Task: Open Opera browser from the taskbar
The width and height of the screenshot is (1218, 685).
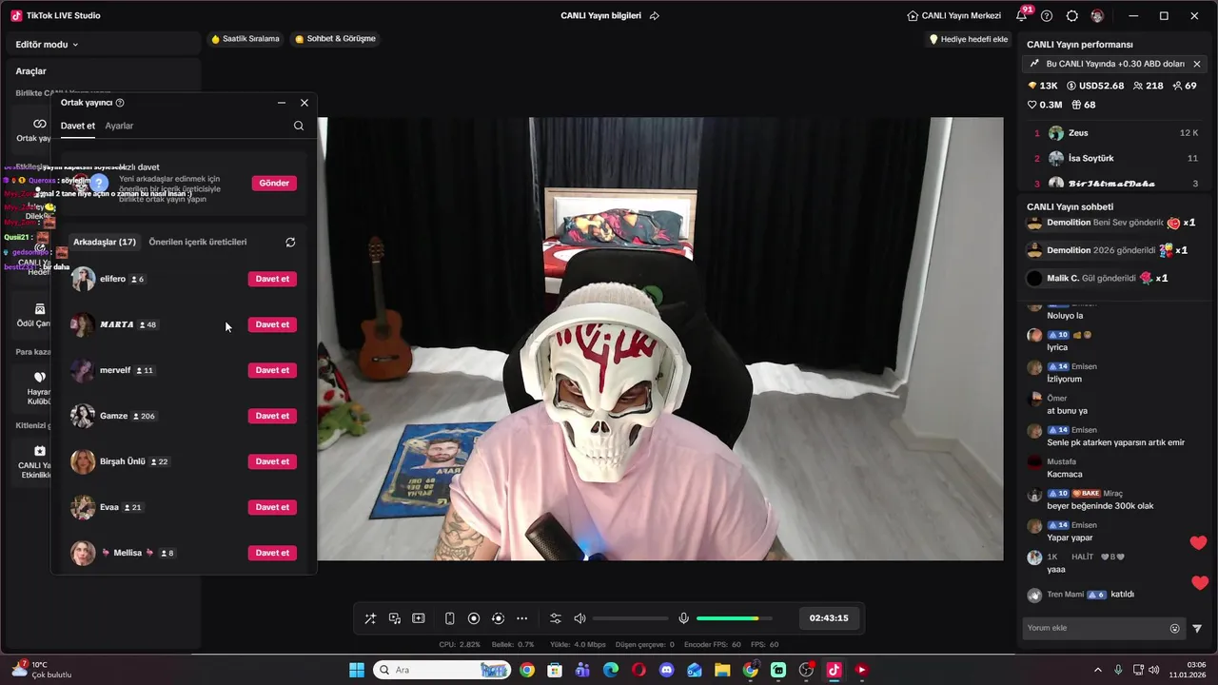Action: [x=638, y=670]
